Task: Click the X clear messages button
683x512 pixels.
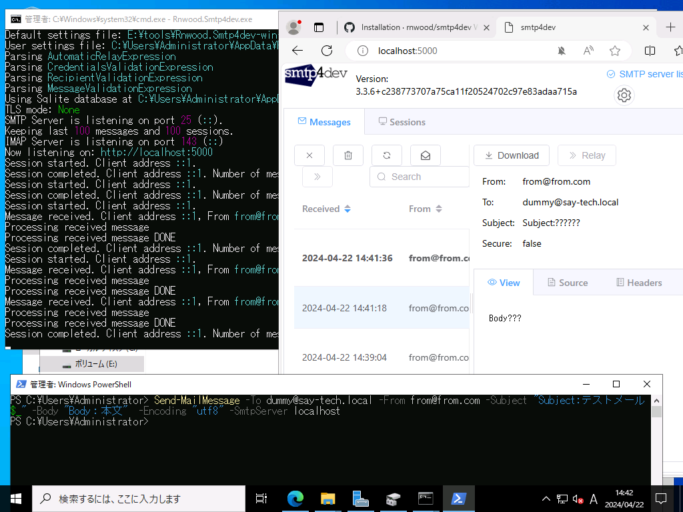Action: [x=309, y=155]
